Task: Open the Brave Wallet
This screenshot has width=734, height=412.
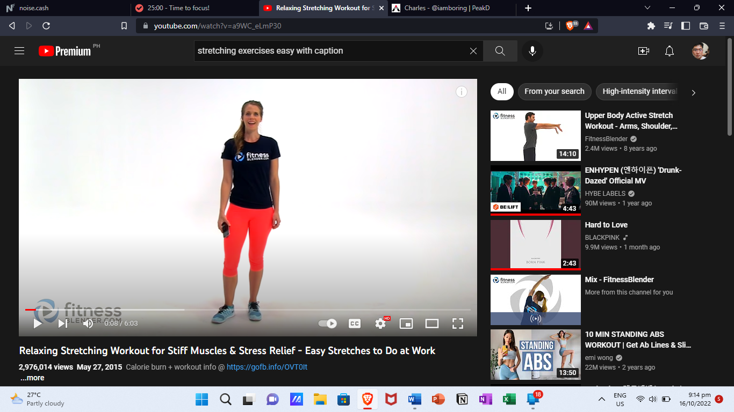Action: click(704, 26)
